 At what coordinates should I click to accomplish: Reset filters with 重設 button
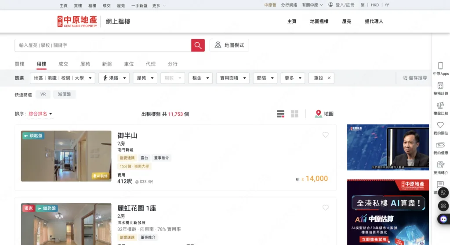pyautogui.click(x=321, y=78)
